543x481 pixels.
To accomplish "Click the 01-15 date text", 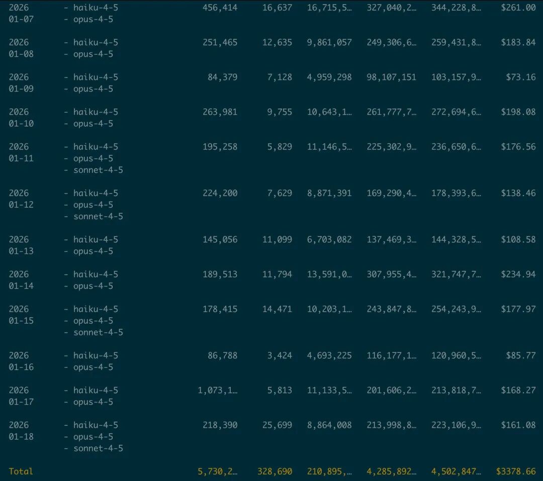I will pos(21,321).
